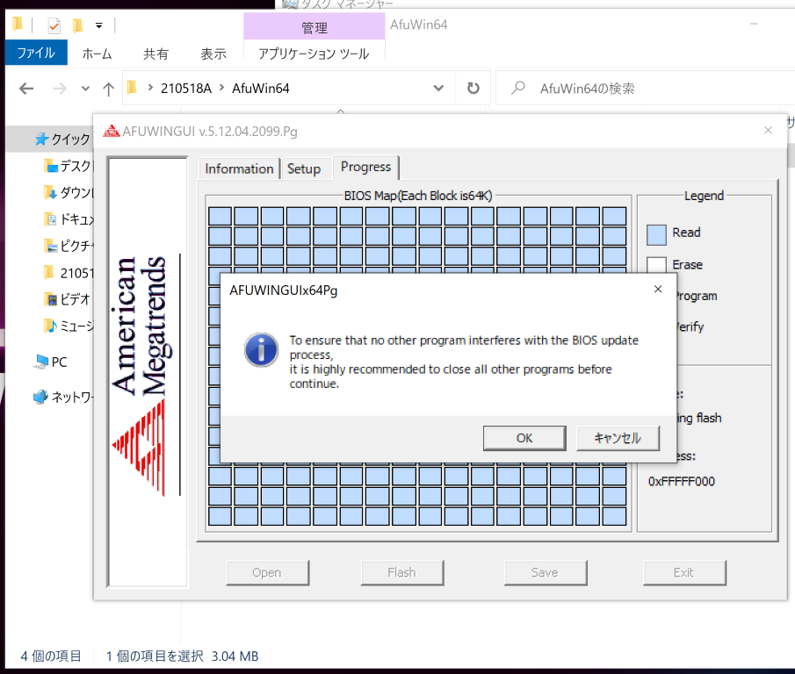This screenshot has height=674, width=795.
Task: Select the 21051 folder in navigation pane
Action: click(x=69, y=273)
